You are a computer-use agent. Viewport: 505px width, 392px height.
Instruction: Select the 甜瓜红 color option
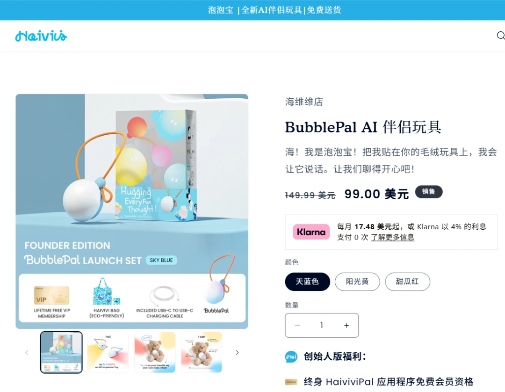coord(407,282)
